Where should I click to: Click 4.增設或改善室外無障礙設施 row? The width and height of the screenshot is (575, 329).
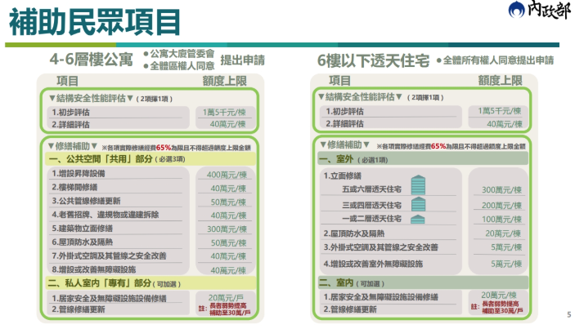[373, 264]
